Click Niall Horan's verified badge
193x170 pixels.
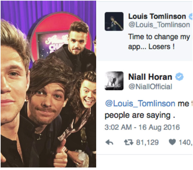coord(179,77)
